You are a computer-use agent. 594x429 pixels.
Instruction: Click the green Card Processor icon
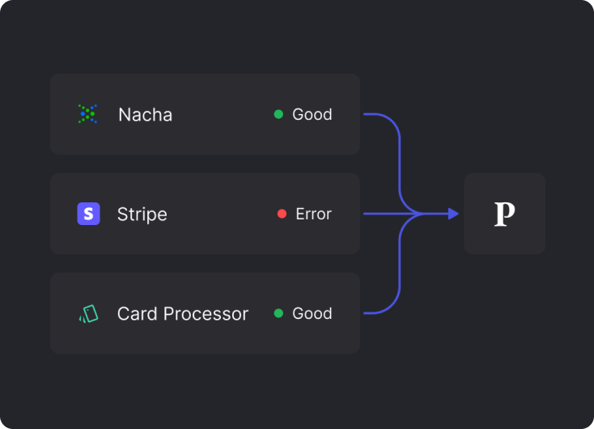[88, 313]
